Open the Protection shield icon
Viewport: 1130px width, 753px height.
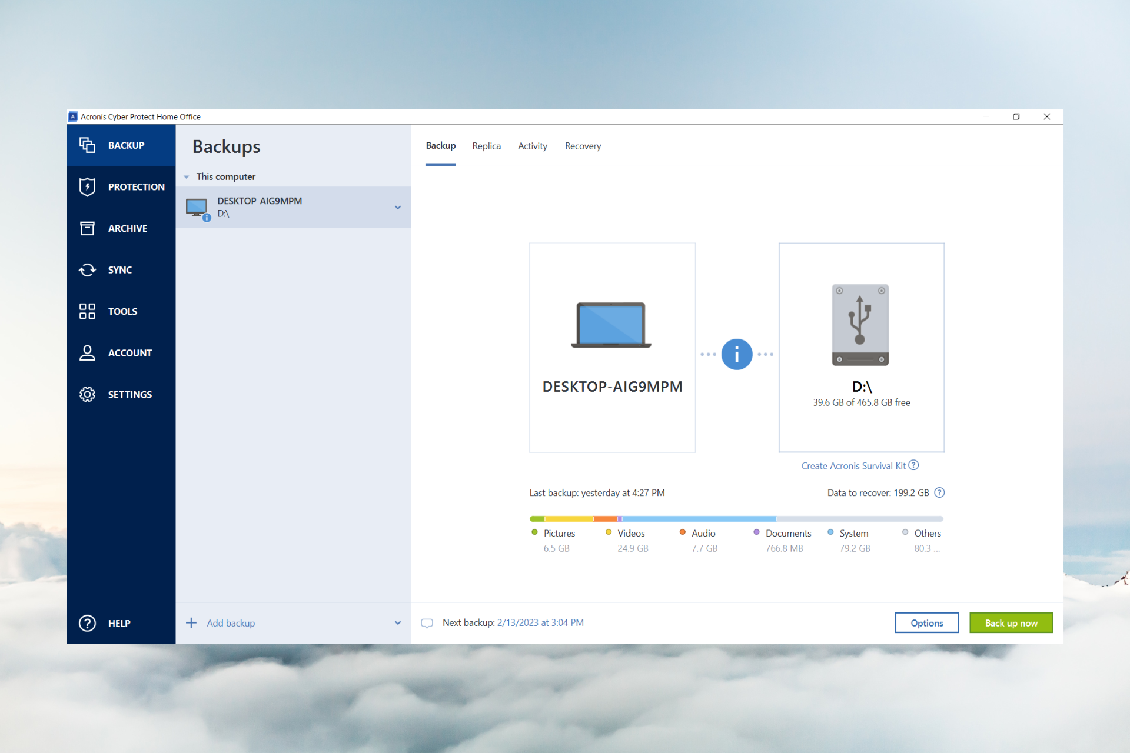[x=87, y=186]
